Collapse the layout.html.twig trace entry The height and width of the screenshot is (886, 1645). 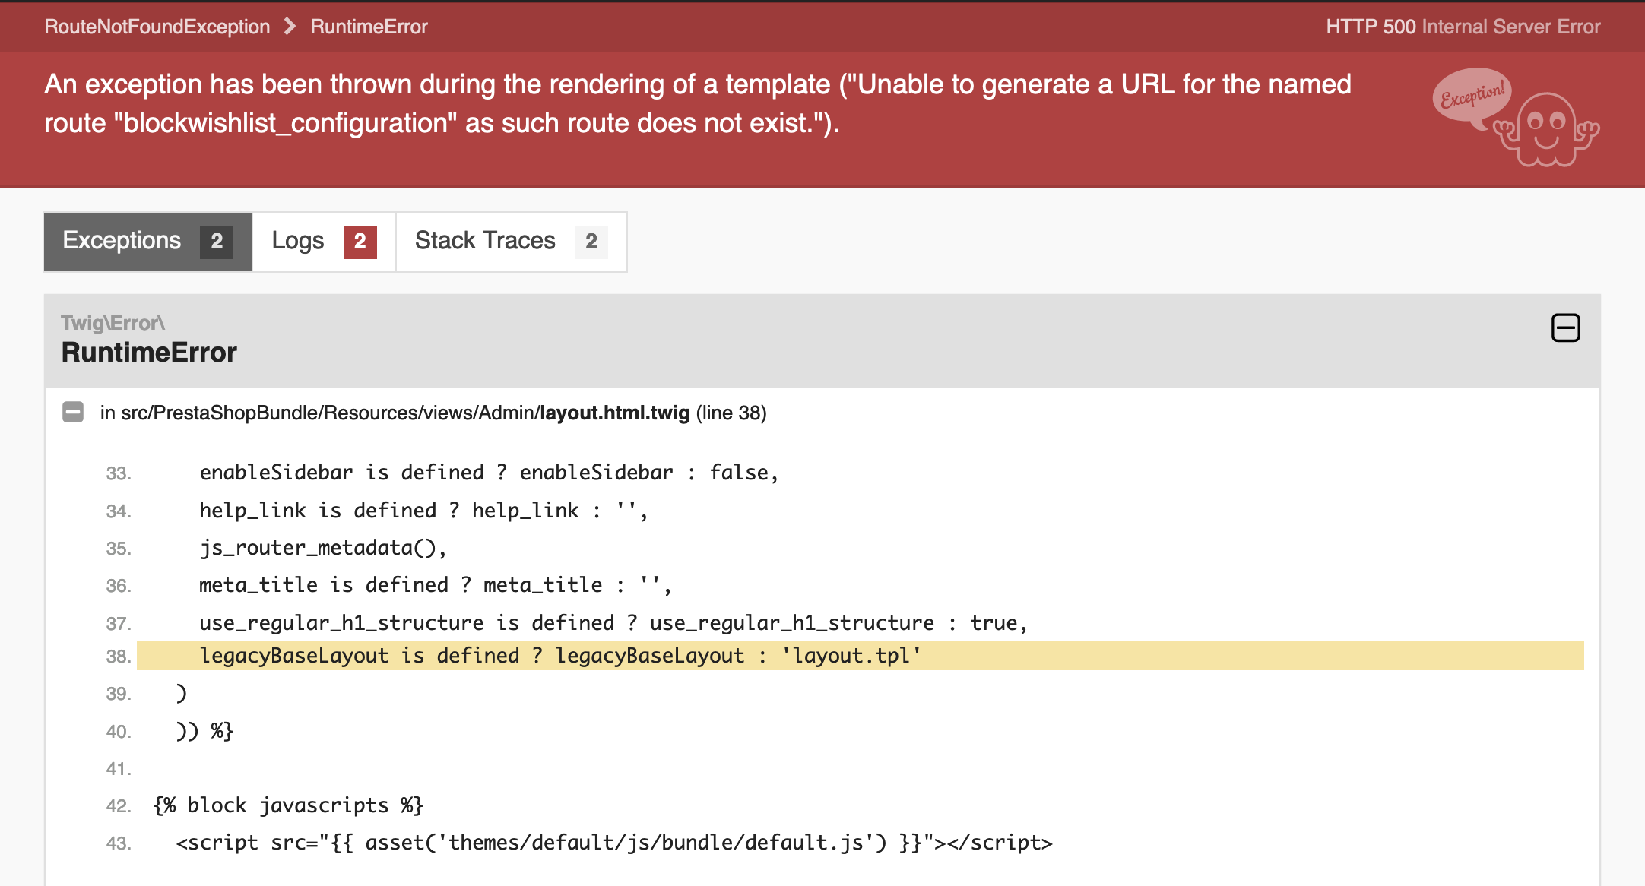pyautogui.click(x=73, y=413)
